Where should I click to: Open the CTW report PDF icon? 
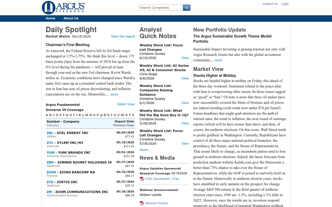(x=142, y=179)
